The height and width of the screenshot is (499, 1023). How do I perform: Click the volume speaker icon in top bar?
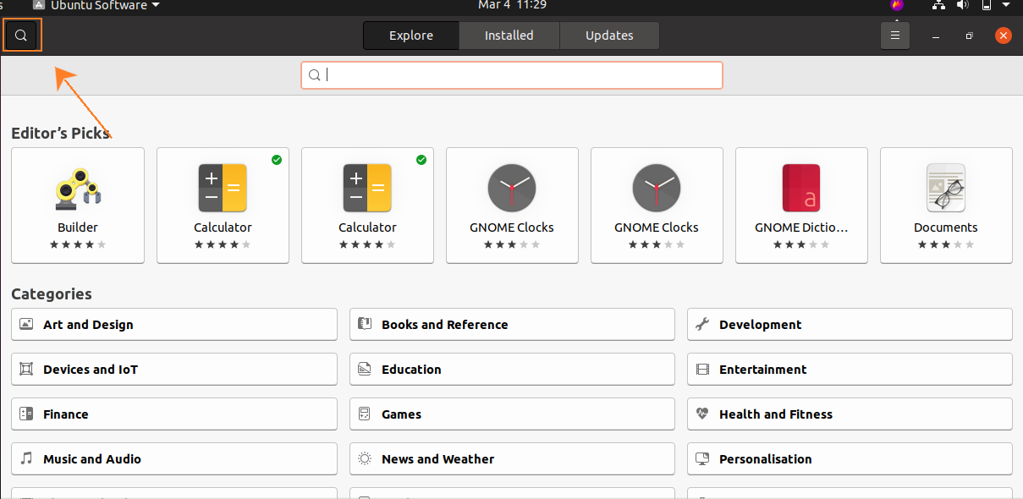click(962, 5)
